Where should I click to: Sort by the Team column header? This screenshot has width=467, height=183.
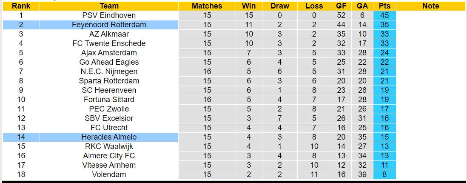point(109,6)
